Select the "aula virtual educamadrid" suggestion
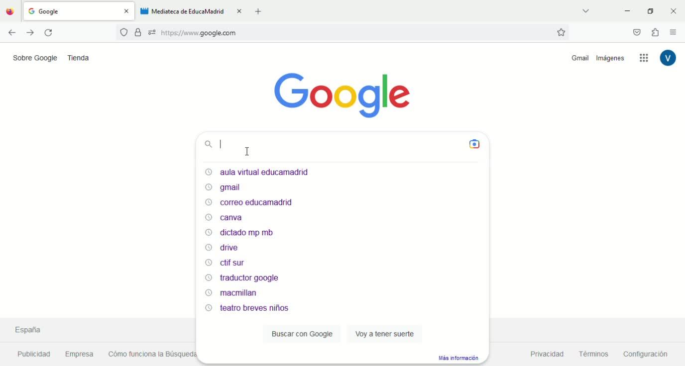This screenshot has width=685, height=366. [263, 172]
